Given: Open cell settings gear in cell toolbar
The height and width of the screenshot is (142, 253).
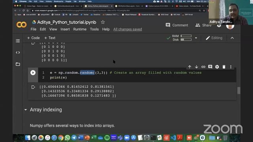Looking at the screenshot, I should 217,67.
